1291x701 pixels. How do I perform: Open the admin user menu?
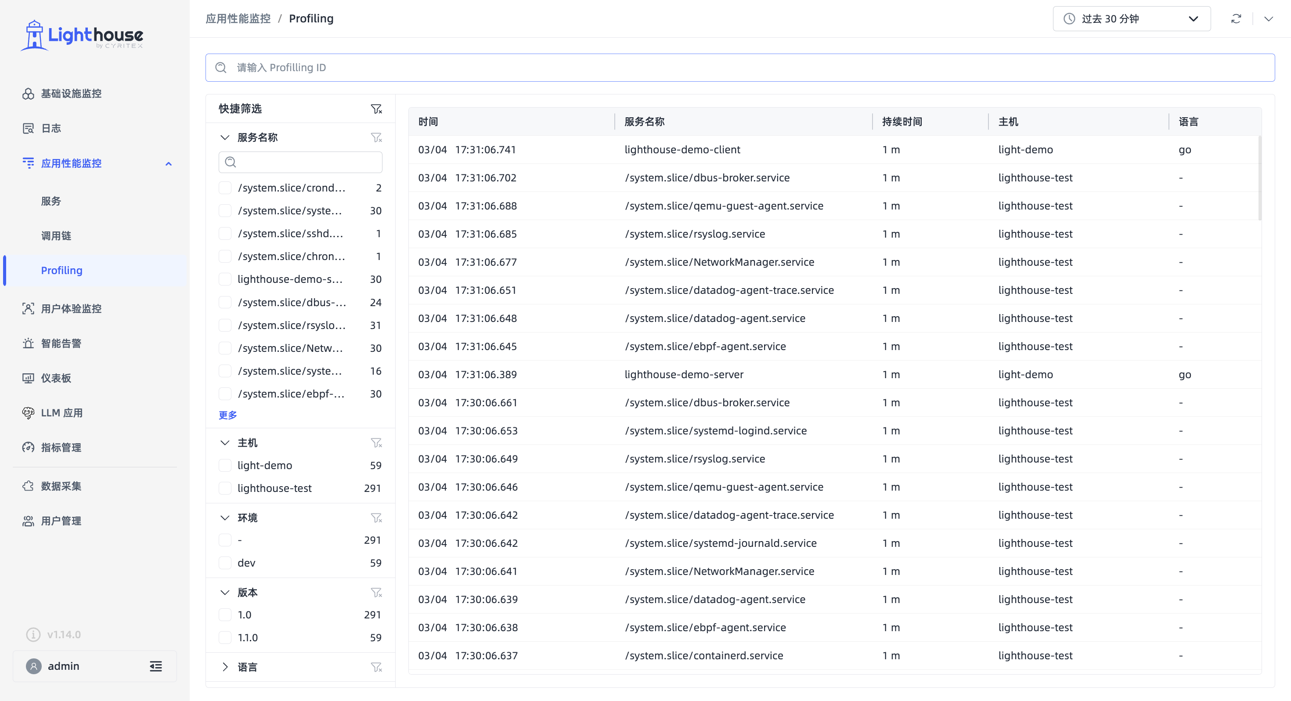tap(95, 666)
